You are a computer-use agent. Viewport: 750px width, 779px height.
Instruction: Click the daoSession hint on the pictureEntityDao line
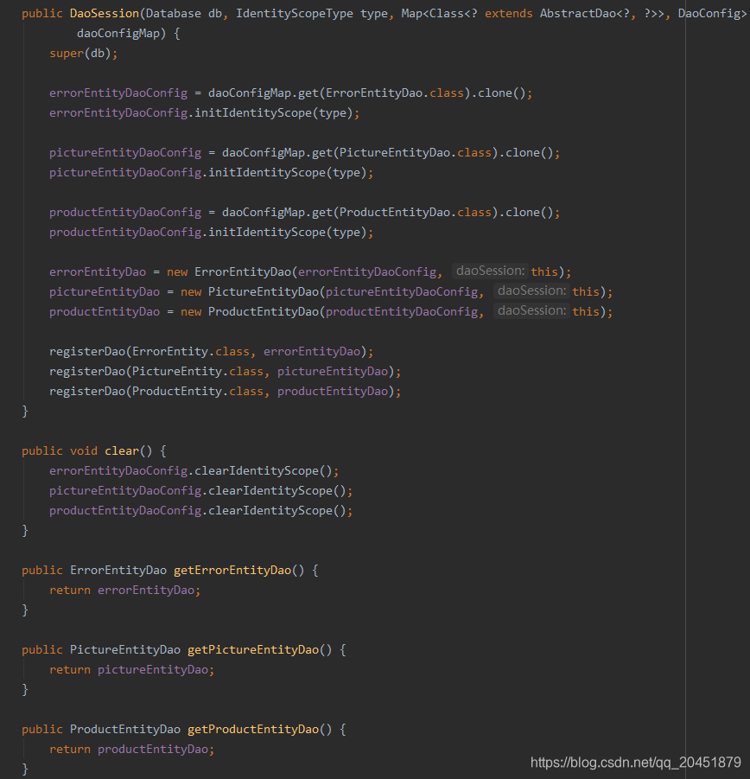point(531,291)
